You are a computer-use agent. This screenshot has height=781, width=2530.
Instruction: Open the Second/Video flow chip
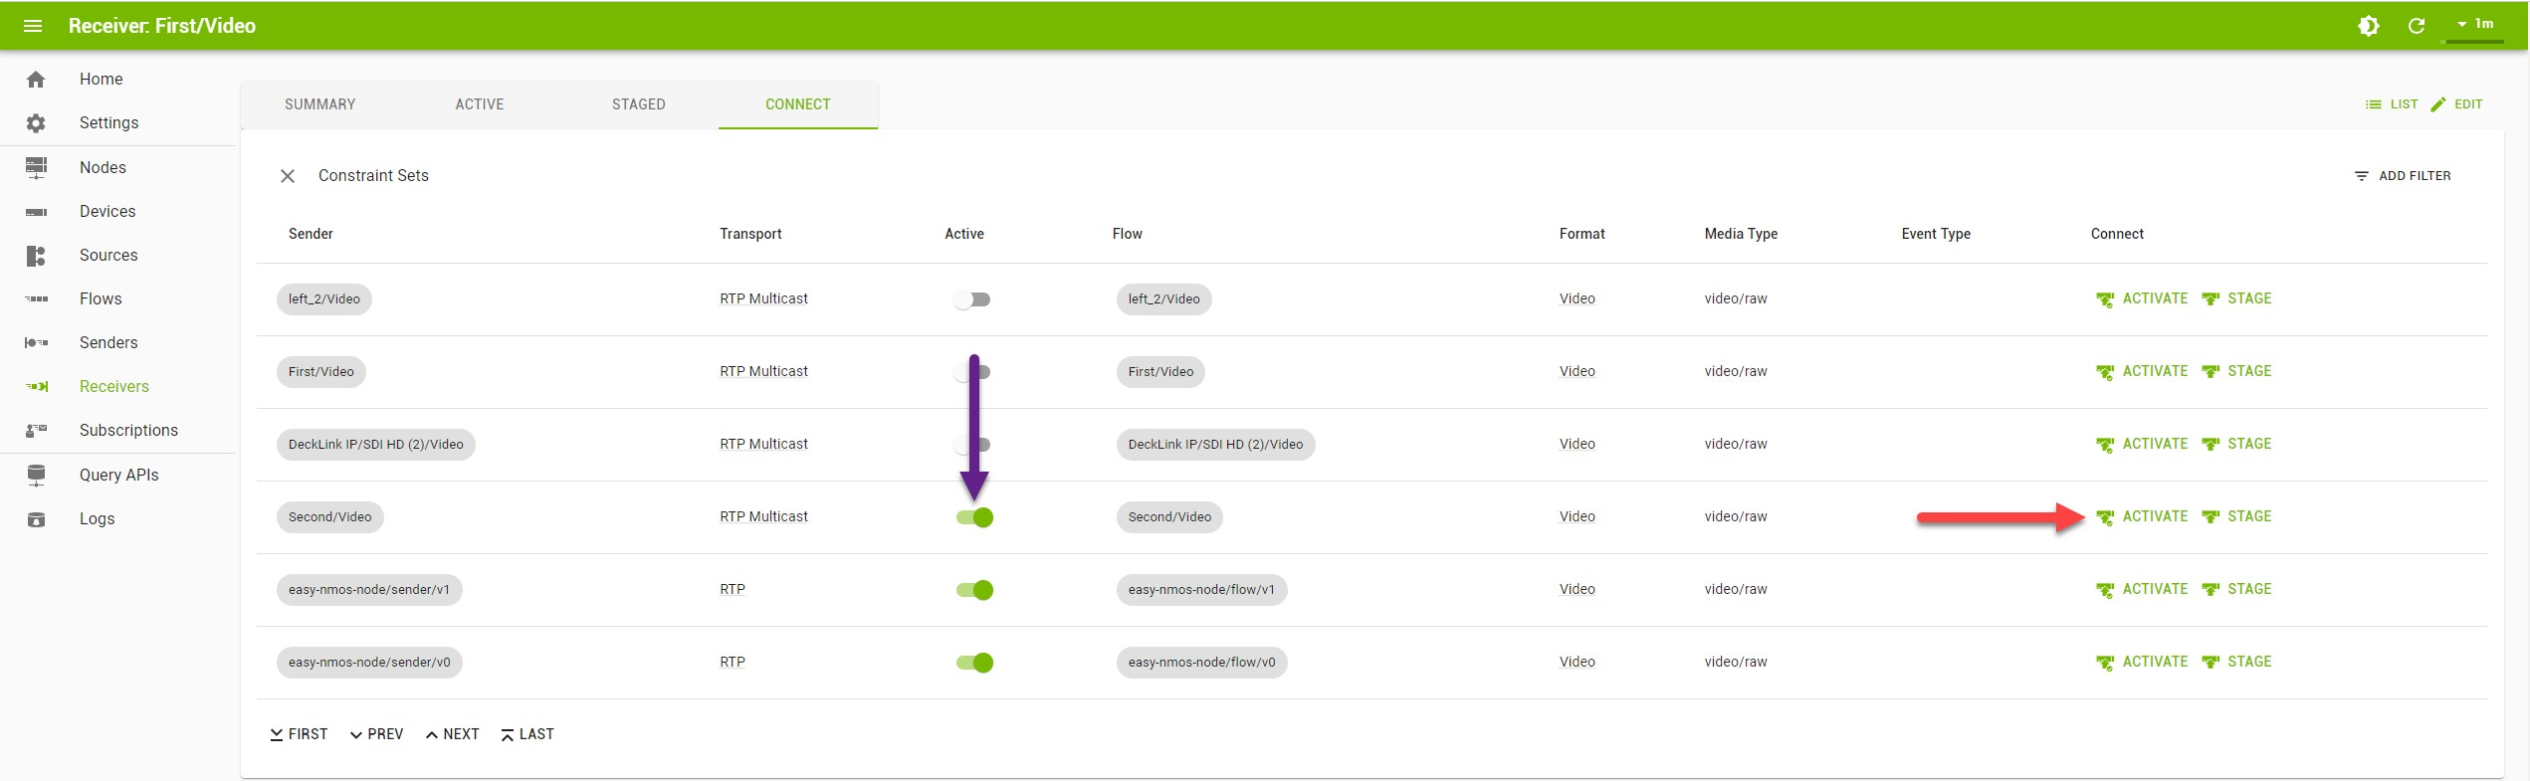(1169, 517)
